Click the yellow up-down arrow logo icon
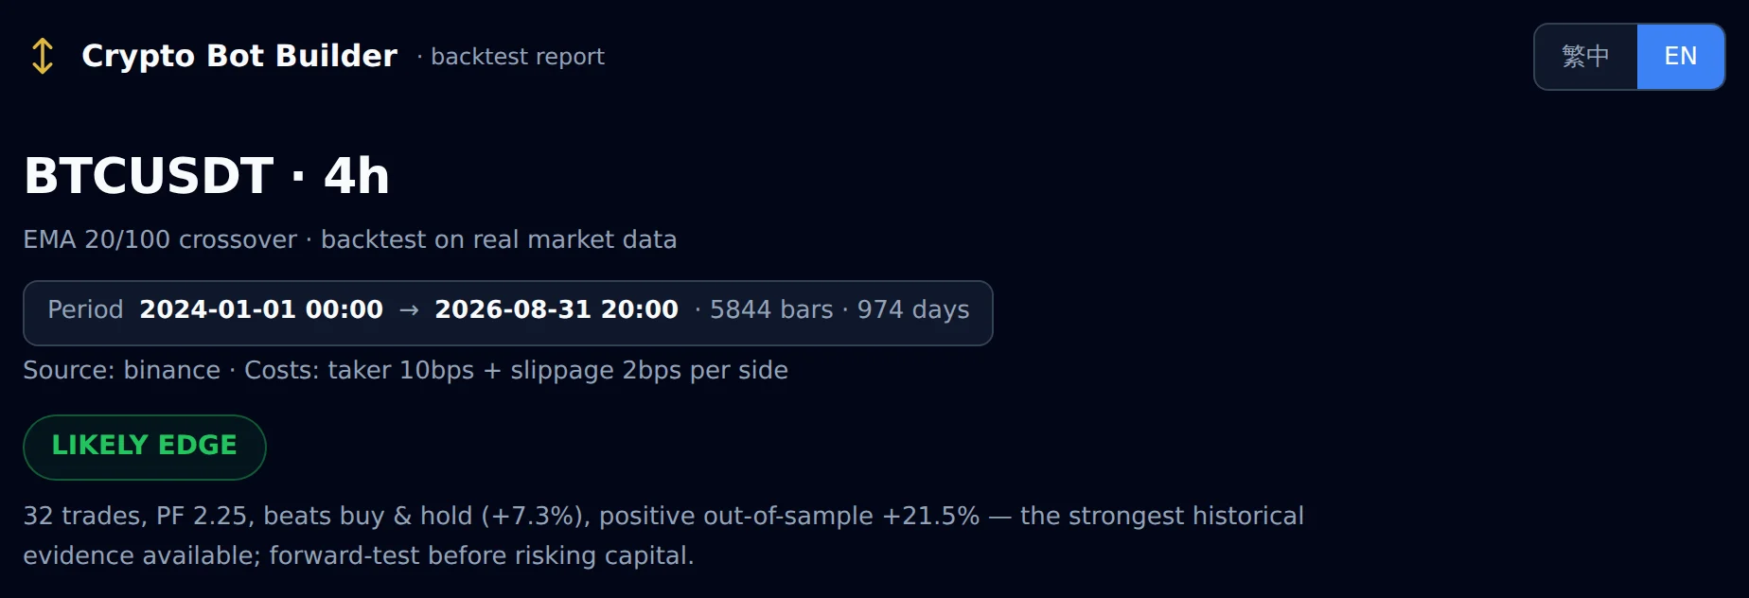This screenshot has height=598, width=1749. click(43, 56)
